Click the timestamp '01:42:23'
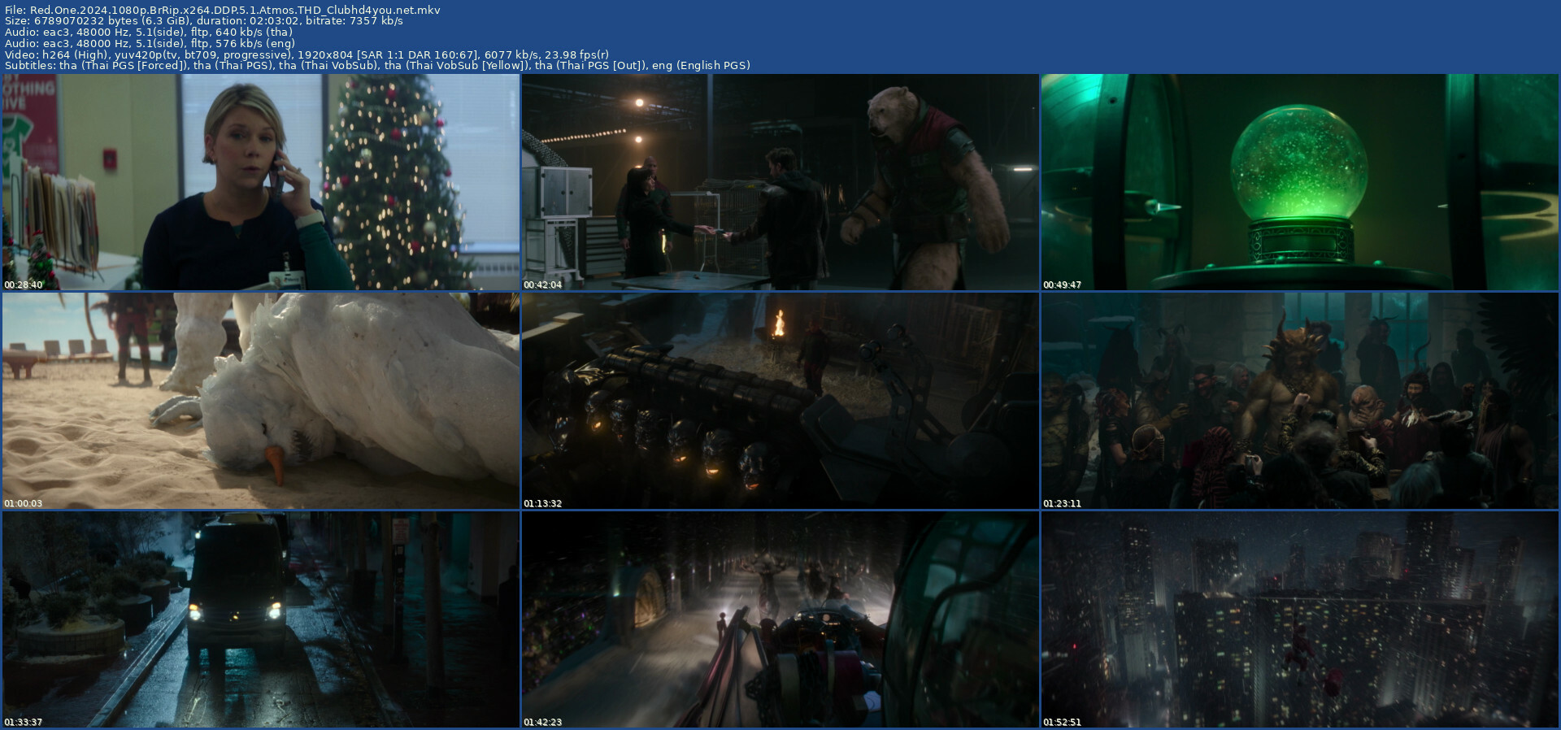 pyautogui.click(x=542, y=723)
